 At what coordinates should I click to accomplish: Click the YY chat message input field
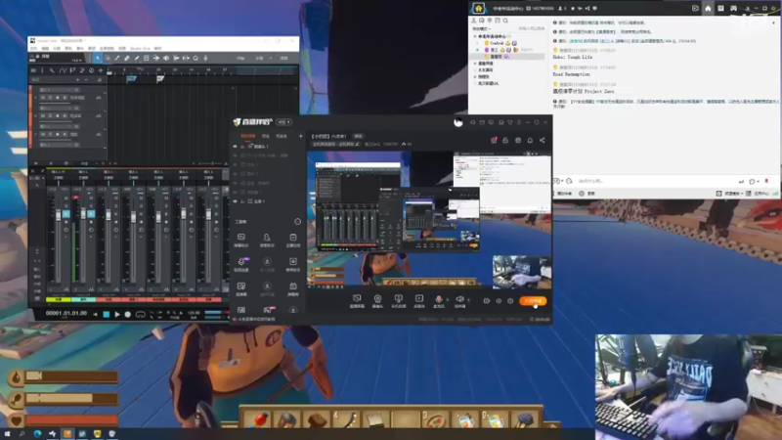click(x=656, y=181)
